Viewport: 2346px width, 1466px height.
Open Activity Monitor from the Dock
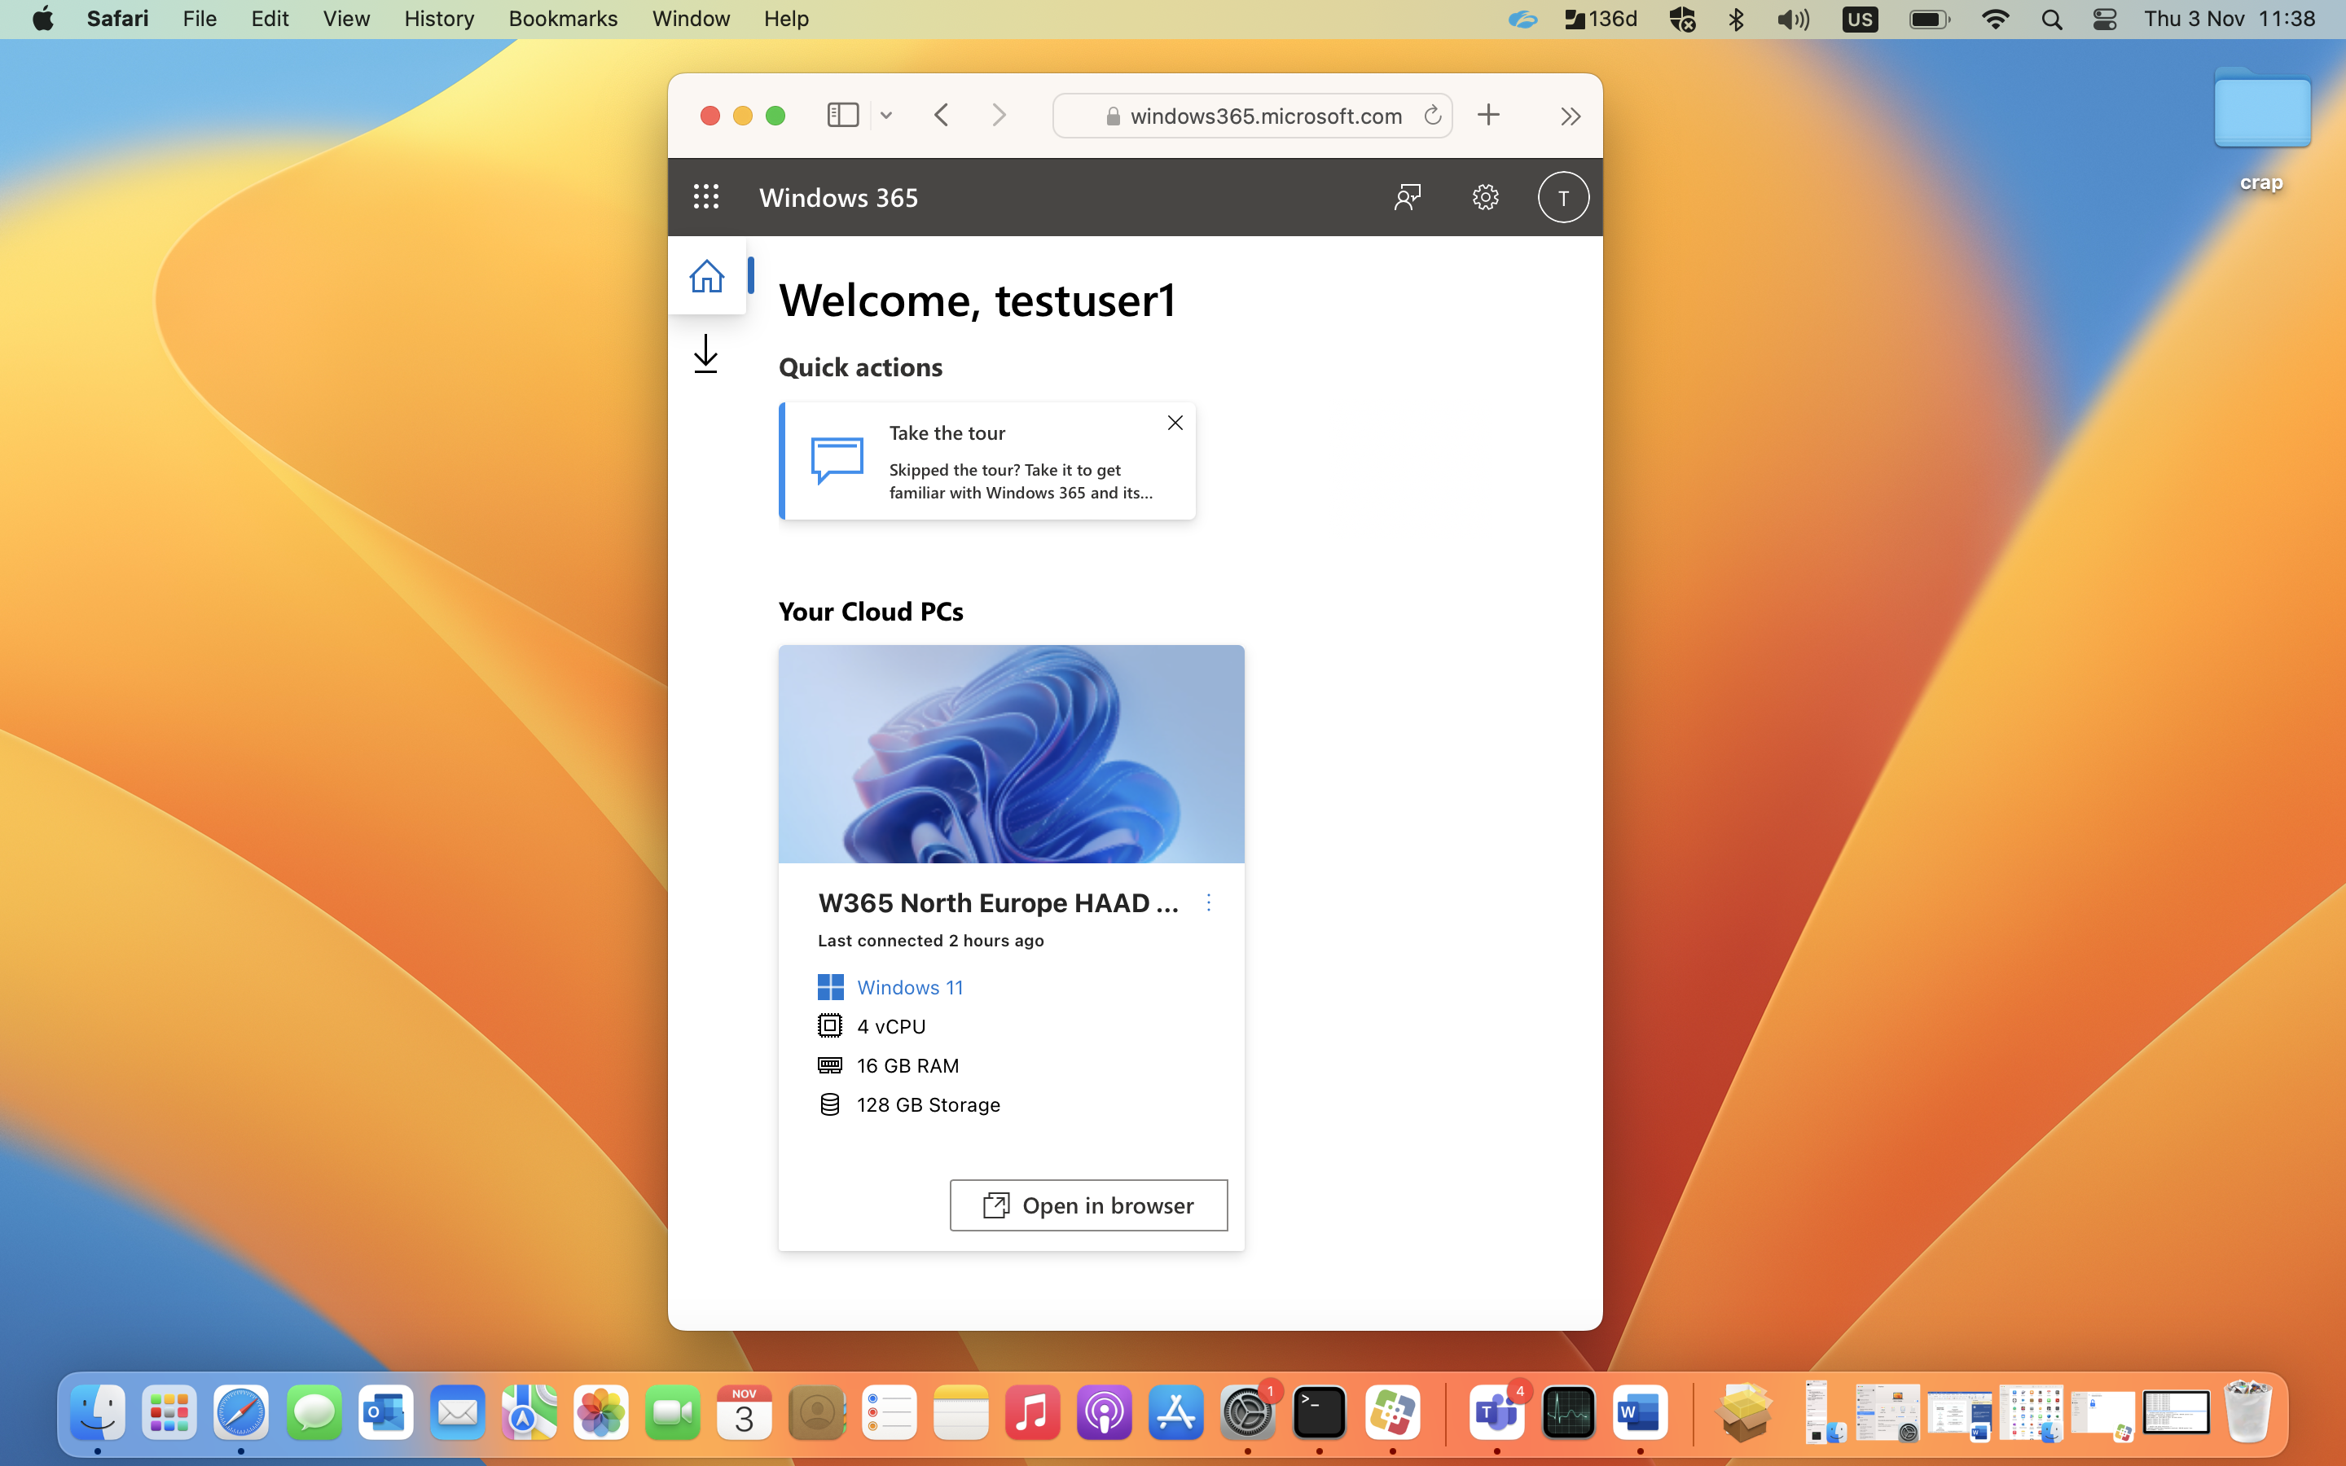click(1569, 1411)
